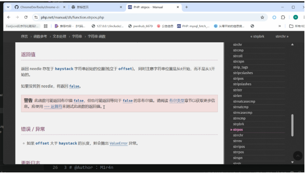306x174 pixels.
Task: Reload the strpos manual page
Action: 26,17
